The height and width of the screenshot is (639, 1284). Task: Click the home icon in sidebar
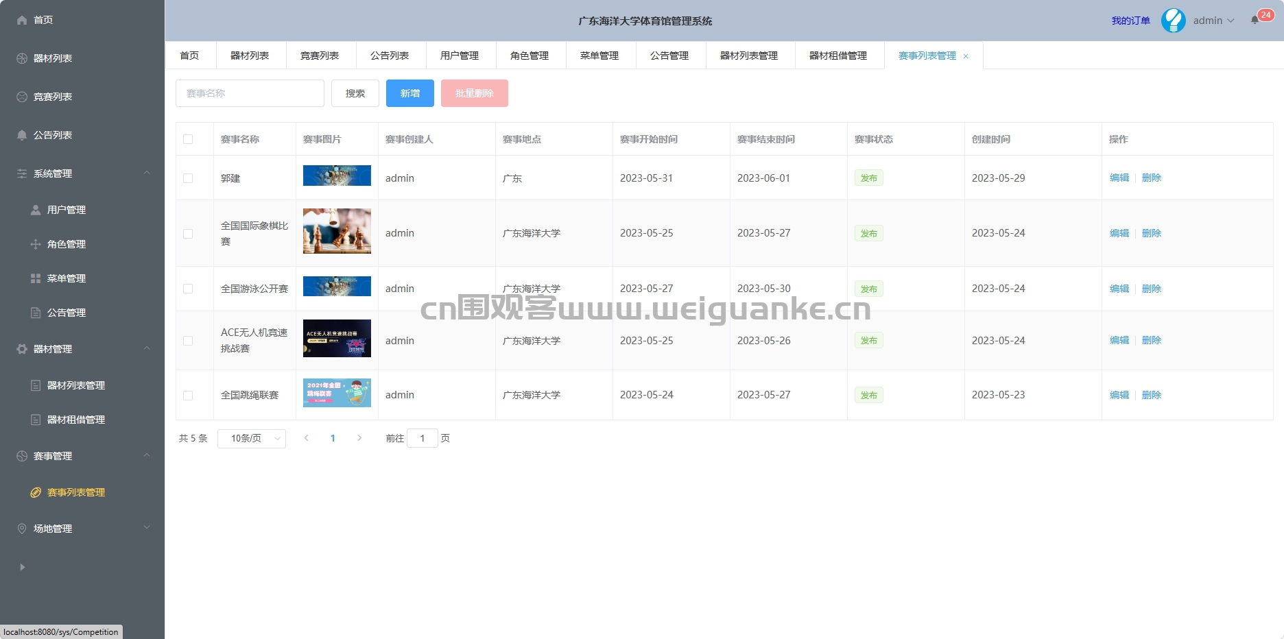[22, 20]
